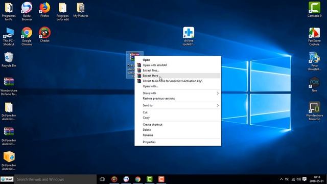Select the Wondershare MirrorGo desktop icon

[315, 107]
